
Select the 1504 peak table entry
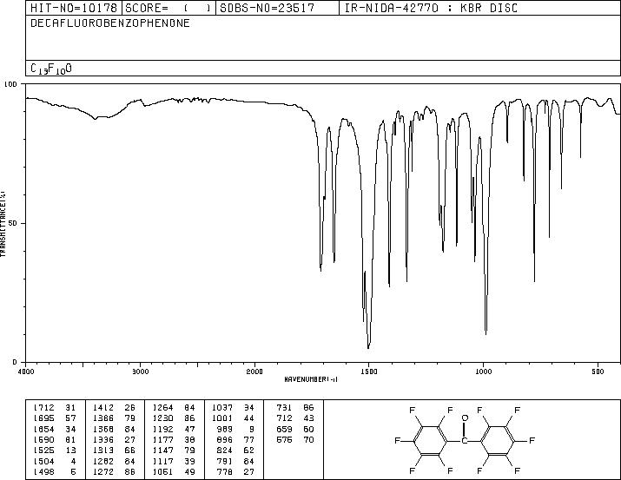tap(55, 462)
